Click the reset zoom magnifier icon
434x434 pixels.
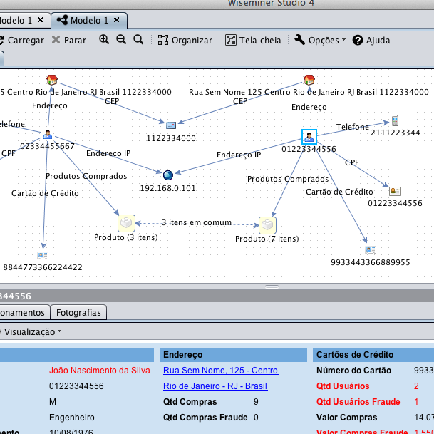138,40
